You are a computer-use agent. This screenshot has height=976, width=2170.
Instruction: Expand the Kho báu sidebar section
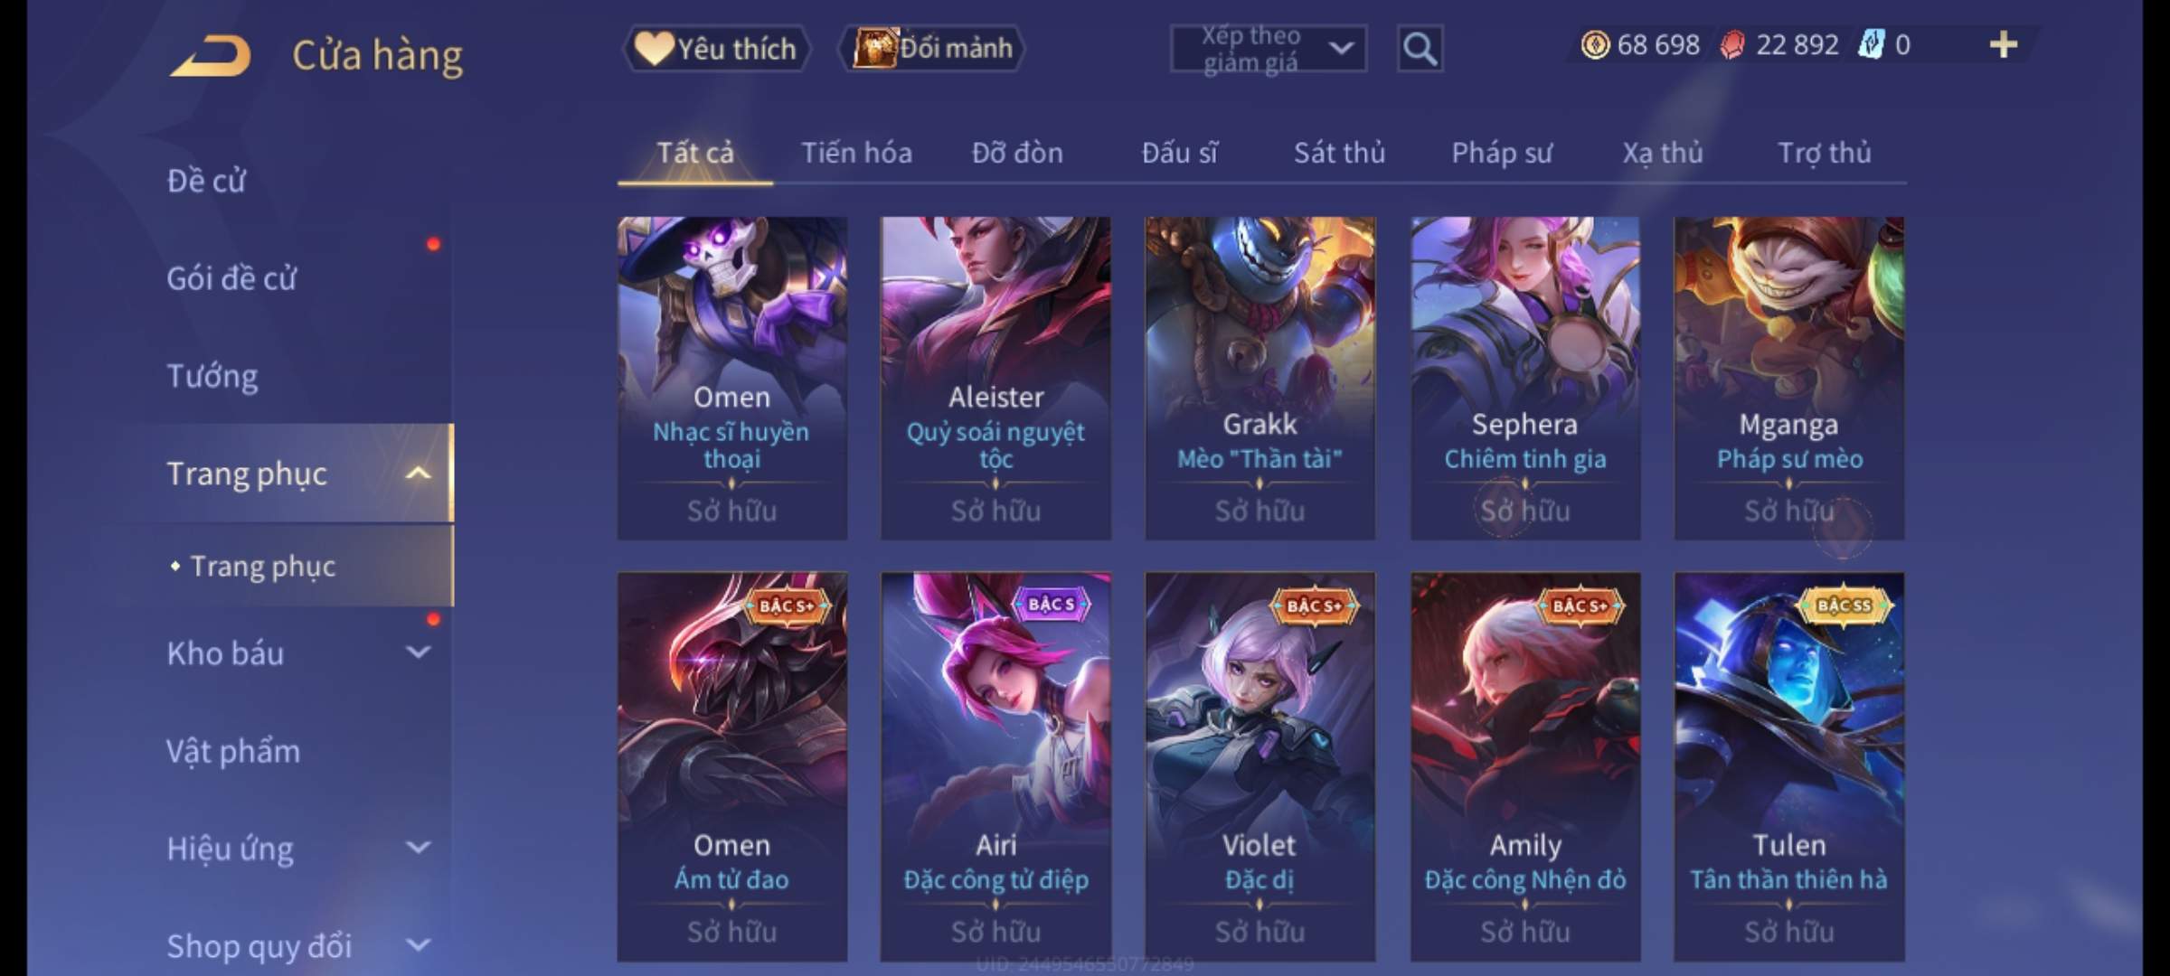click(x=418, y=652)
